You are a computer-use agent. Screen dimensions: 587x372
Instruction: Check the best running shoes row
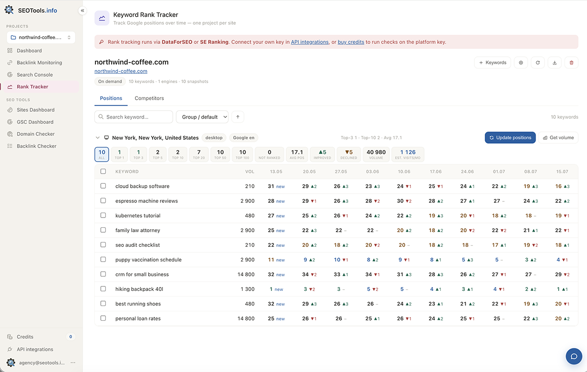(103, 304)
